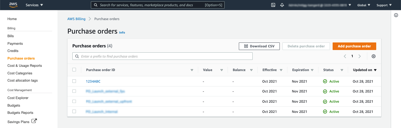Open Cost Categories in sidebar

pos(20,73)
